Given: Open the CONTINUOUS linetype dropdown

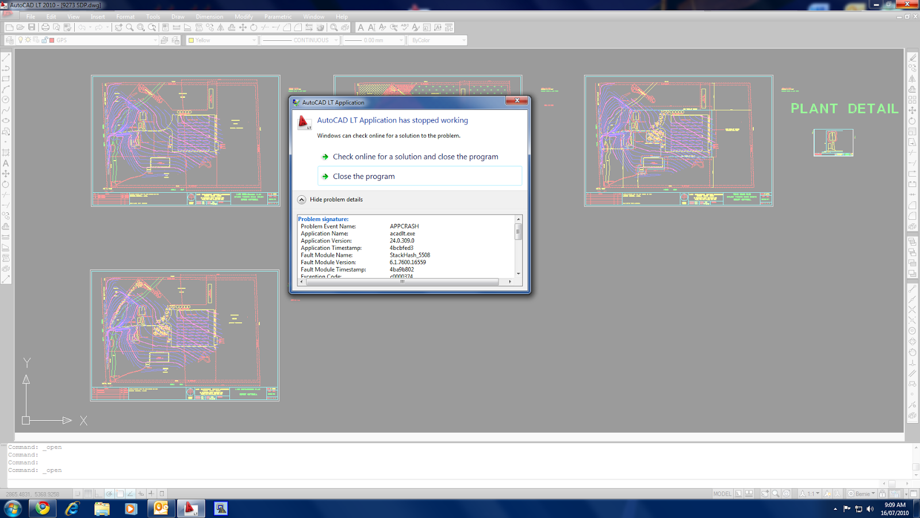Looking at the screenshot, I should (335, 40).
